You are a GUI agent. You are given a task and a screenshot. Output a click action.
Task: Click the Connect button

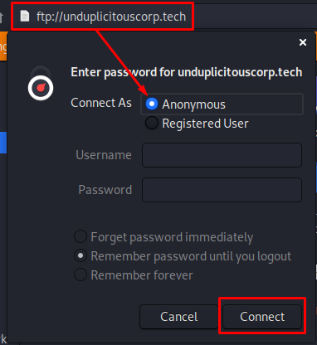(262, 317)
